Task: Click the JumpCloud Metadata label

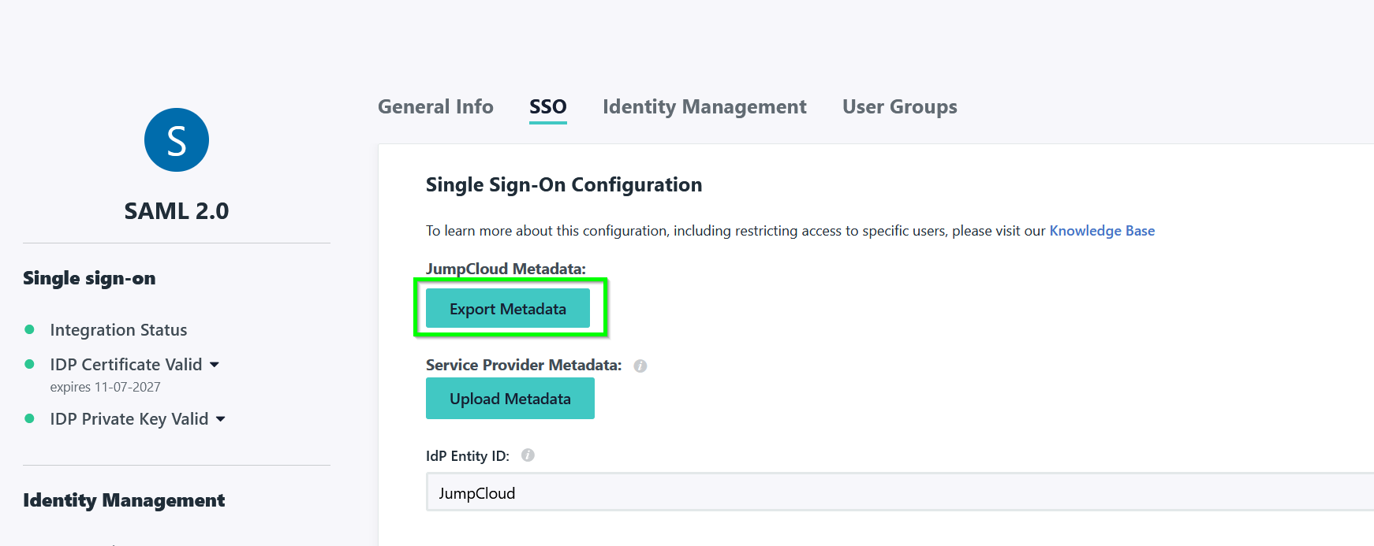Action: [x=506, y=269]
